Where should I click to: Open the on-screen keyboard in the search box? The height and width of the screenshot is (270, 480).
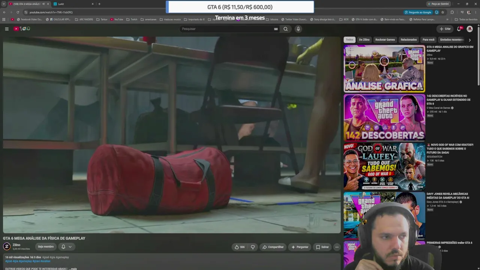point(276,29)
